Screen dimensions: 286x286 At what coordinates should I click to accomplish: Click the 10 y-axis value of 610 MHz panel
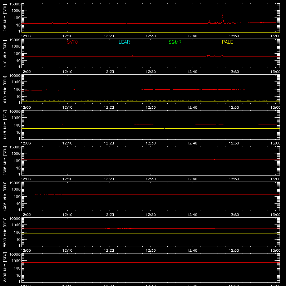tap(18, 97)
